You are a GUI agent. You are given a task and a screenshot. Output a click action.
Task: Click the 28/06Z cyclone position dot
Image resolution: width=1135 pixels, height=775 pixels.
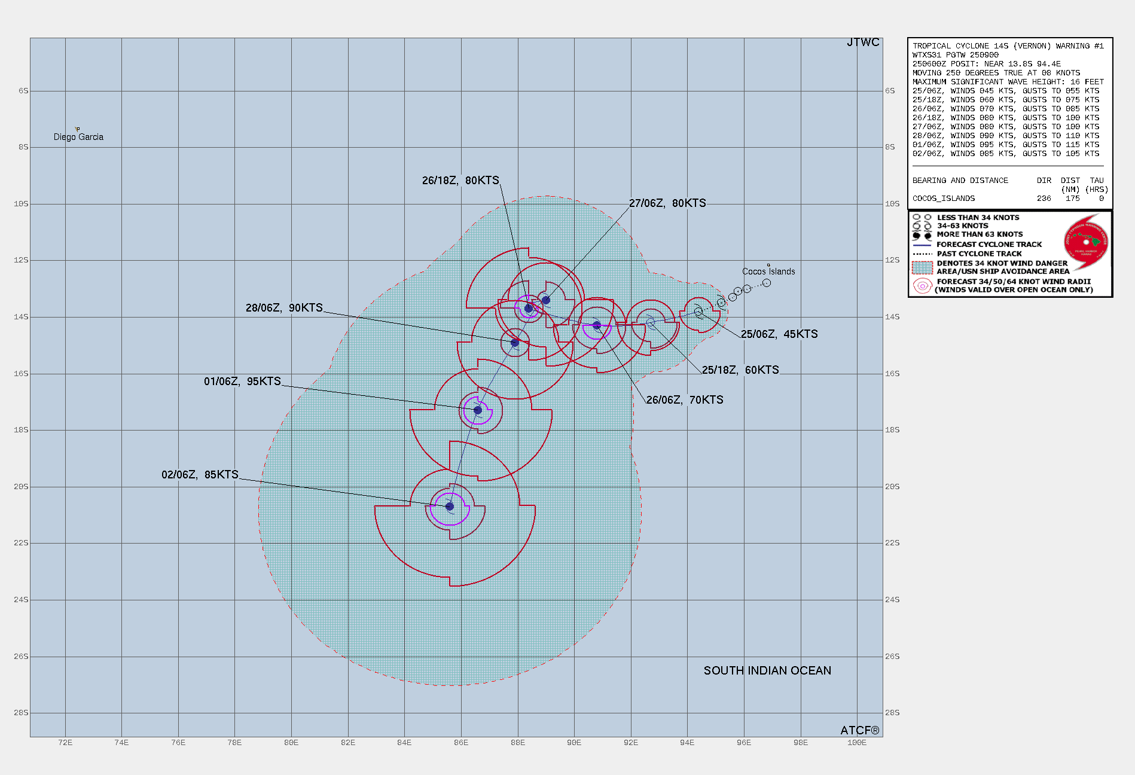[x=515, y=343]
